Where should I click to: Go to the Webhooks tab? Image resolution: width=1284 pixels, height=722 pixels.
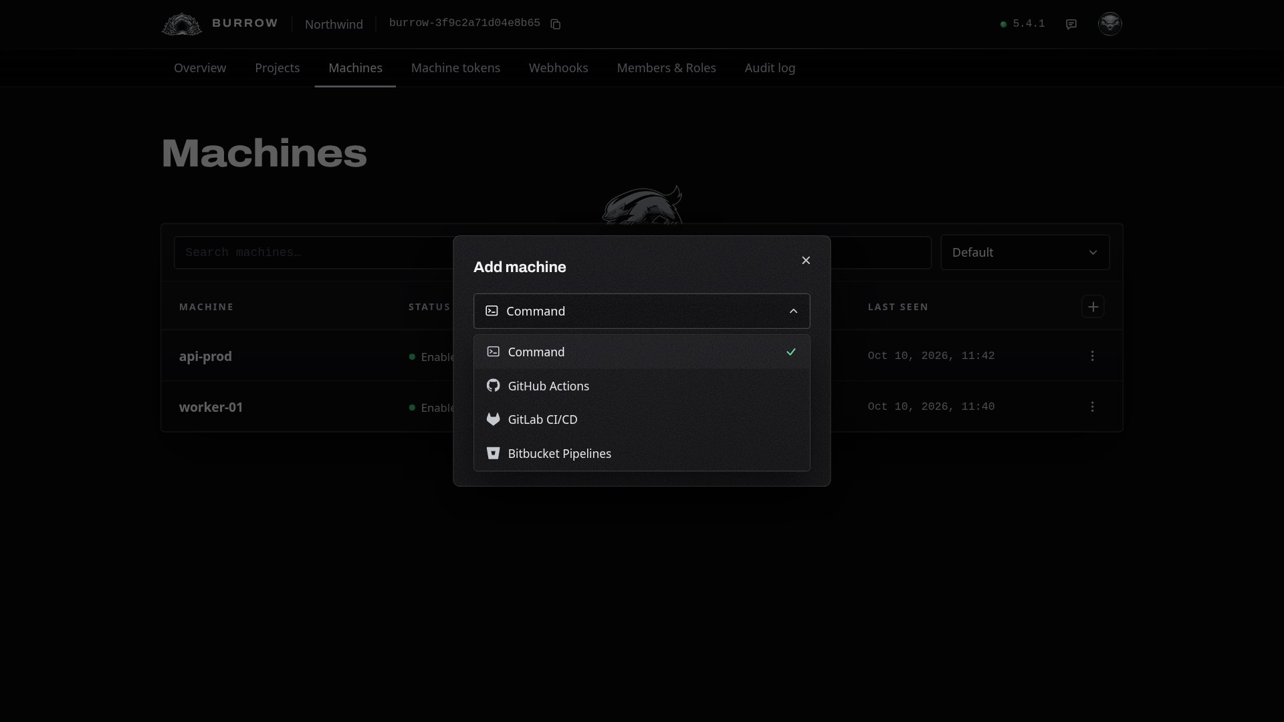[558, 68]
